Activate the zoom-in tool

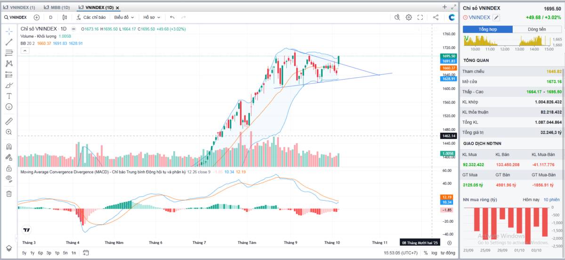9,132
